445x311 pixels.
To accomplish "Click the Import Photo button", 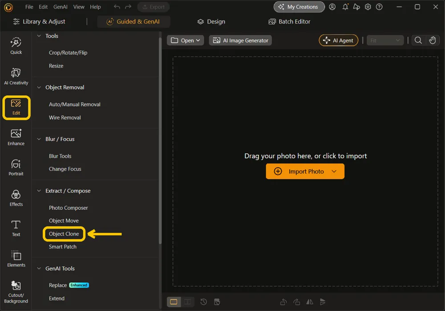I will coord(305,171).
